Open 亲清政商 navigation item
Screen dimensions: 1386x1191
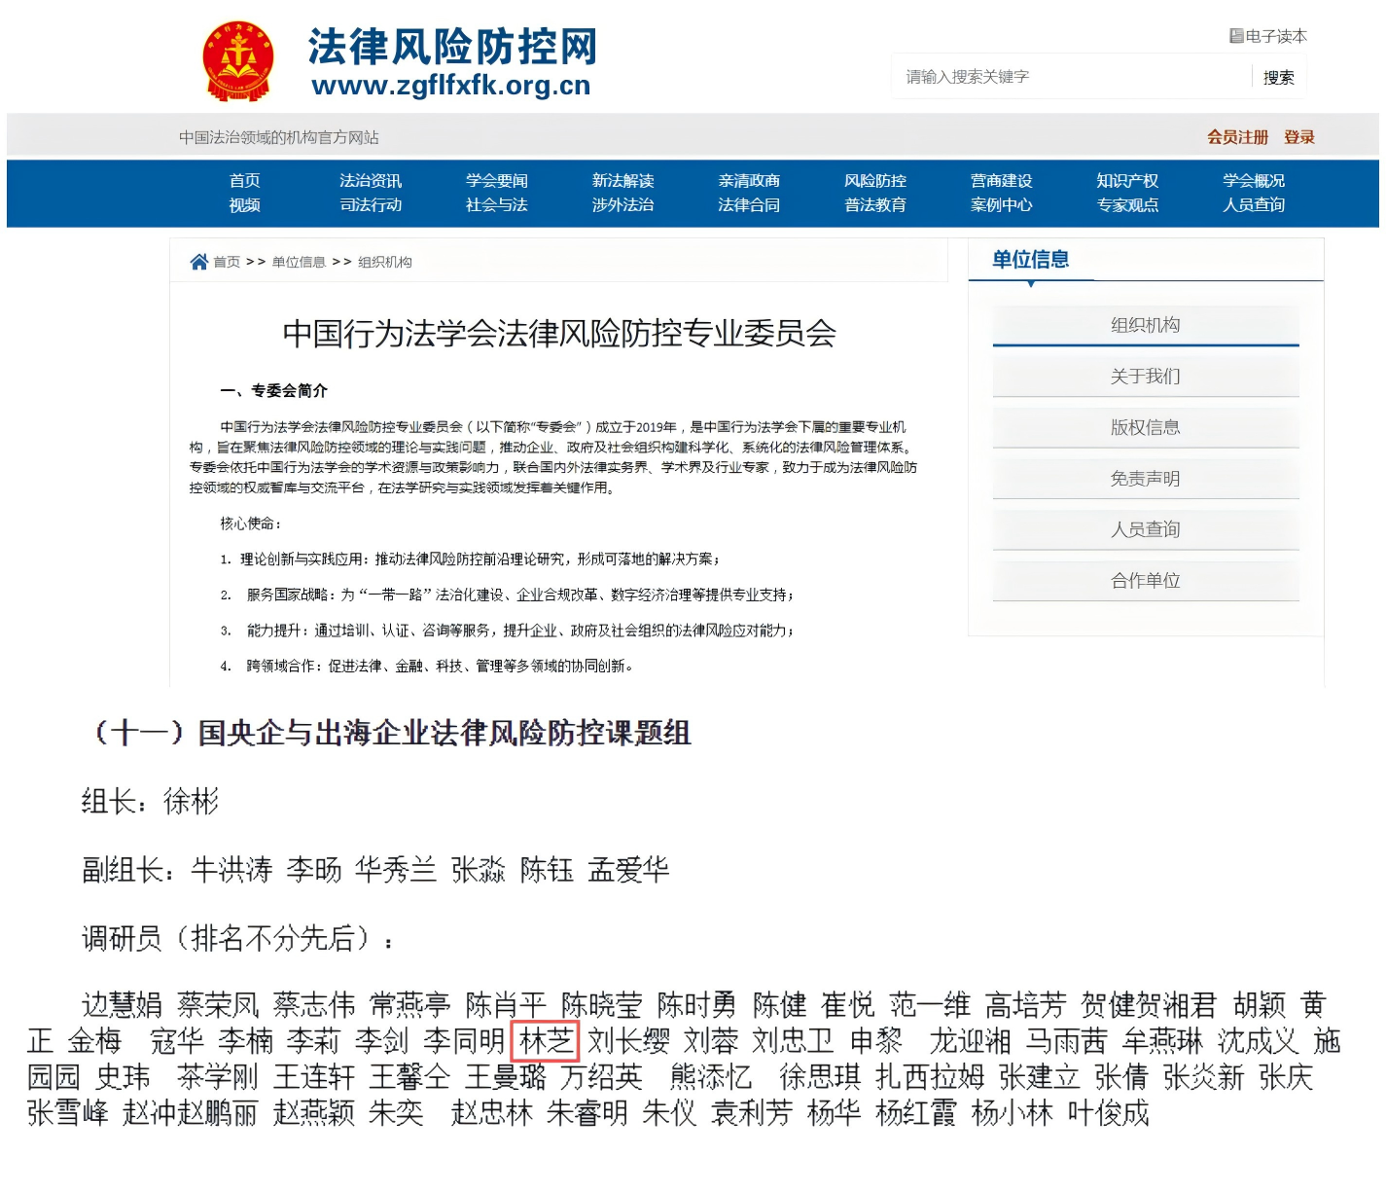[749, 180]
